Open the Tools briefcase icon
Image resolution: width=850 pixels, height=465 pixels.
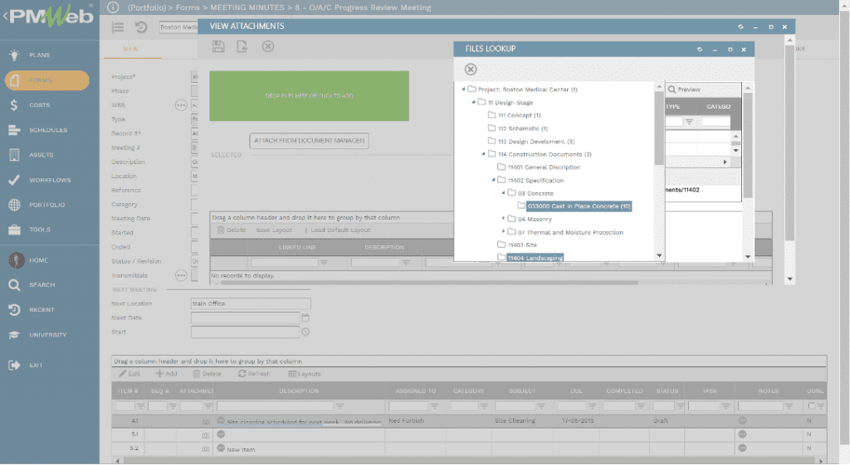tap(15, 230)
